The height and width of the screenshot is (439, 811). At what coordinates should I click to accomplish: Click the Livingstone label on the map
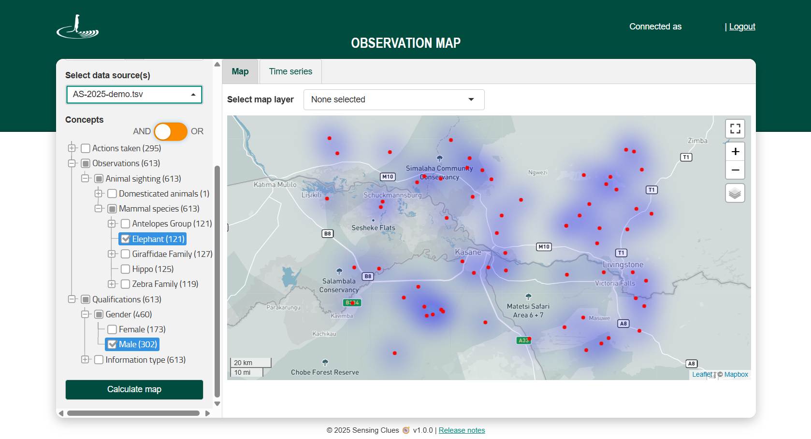(x=623, y=265)
